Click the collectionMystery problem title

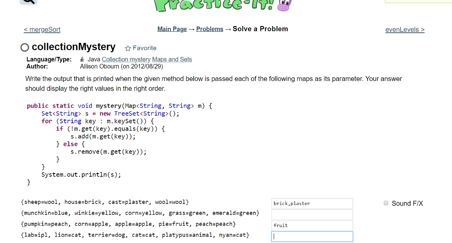(74, 47)
